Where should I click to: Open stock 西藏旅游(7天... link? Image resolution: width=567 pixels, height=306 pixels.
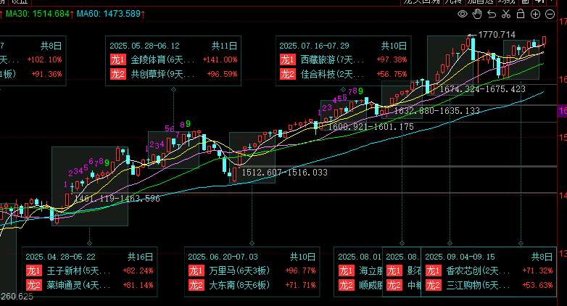pyautogui.click(x=332, y=59)
